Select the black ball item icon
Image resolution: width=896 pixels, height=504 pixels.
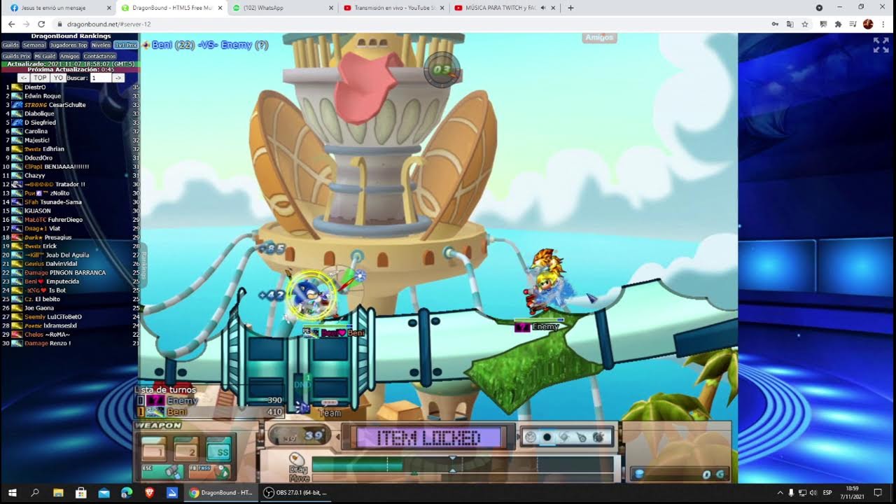tap(547, 437)
